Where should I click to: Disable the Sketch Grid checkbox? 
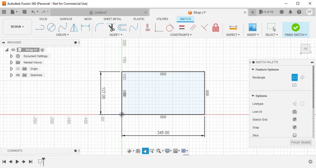(294, 120)
